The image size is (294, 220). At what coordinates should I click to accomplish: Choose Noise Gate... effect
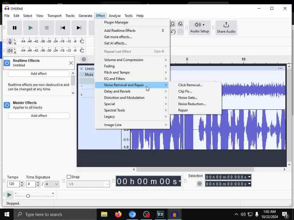pyautogui.click(x=195, y=98)
